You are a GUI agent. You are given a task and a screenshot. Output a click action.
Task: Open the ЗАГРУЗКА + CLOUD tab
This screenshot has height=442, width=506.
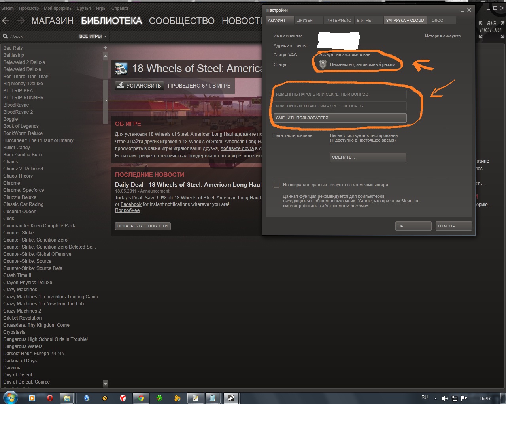coord(405,20)
